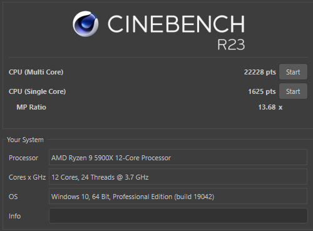
Task: Click the OS field showing Windows 10
Action: click(x=178, y=196)
